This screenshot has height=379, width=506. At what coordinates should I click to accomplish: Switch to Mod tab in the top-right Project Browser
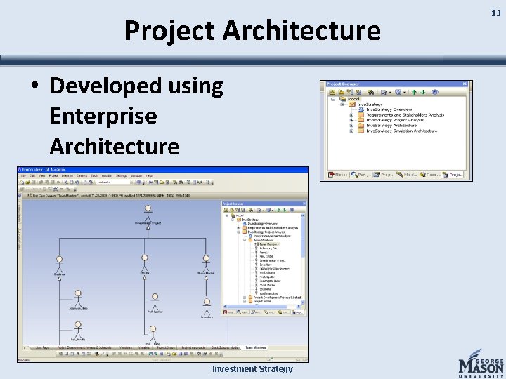tap(406, 174)
